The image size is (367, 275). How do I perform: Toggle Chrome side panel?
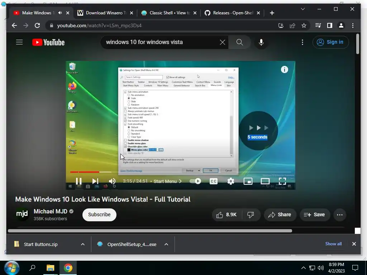pyautogui.click(x=330, y=25)
